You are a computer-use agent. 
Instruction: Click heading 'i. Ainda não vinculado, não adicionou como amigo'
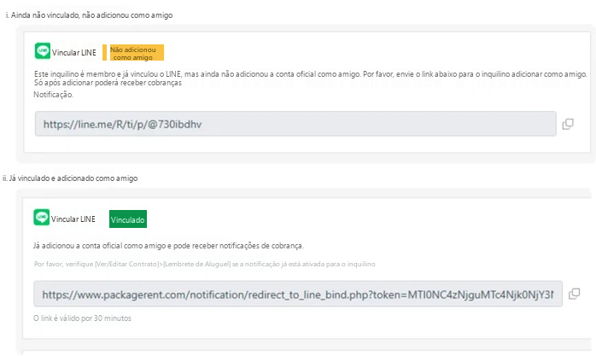90,15
